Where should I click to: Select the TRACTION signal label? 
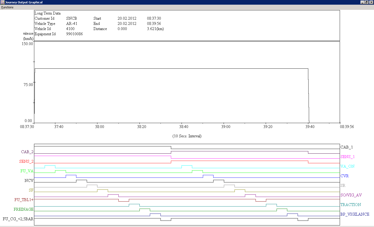point(351,205)
